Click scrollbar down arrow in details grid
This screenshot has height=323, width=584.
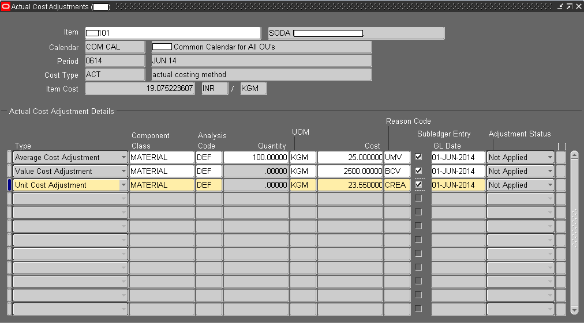click(574, 310)
